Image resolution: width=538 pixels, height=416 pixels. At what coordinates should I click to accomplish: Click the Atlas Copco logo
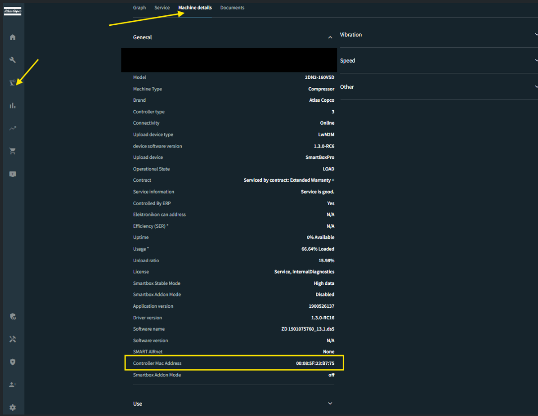[13, 11]
